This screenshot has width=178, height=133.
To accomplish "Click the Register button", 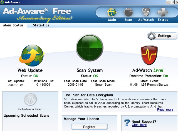I will pyautogui.click(x=90, y=127).
